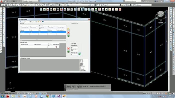
Task: Click the red delete X in navigator toolbar
Action: pyautogui.click(x=41, y=22)
